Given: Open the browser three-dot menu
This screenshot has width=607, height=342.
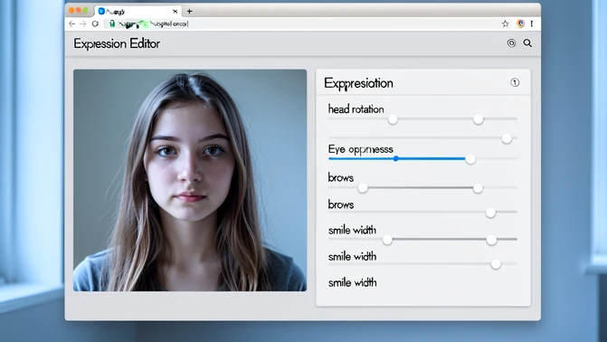Looking at the screenshot, I should [532, 24].
